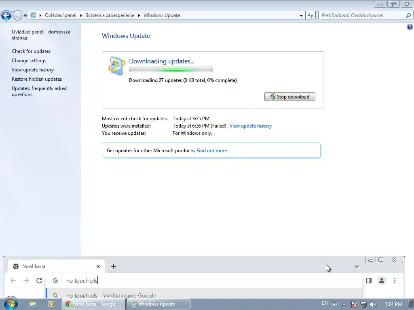Open help via the blue question mark
414x310 pixels.
tap(410, 27)
